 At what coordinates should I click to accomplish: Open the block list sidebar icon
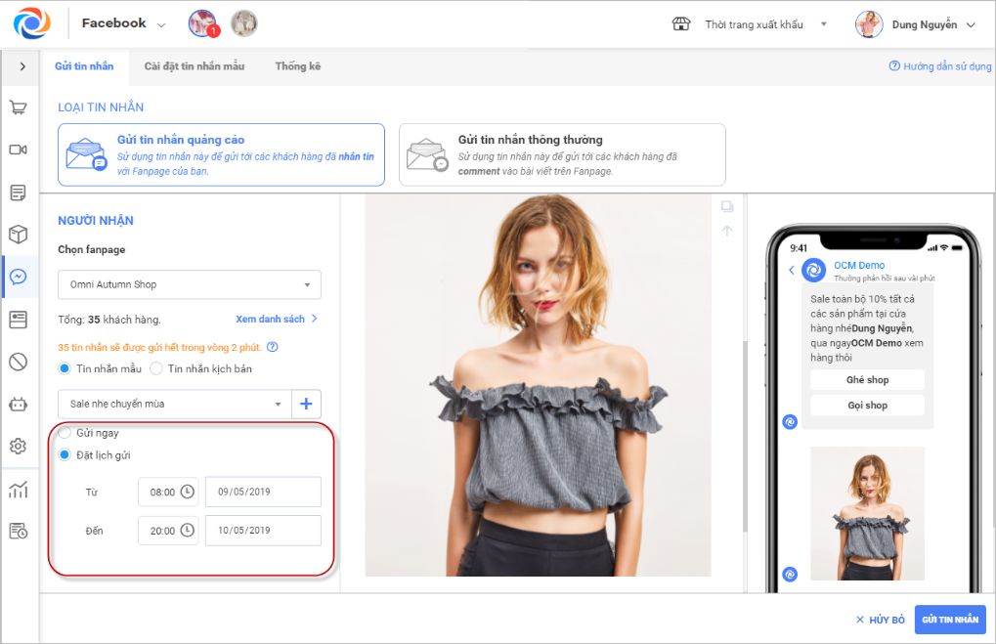click(19, 362)
